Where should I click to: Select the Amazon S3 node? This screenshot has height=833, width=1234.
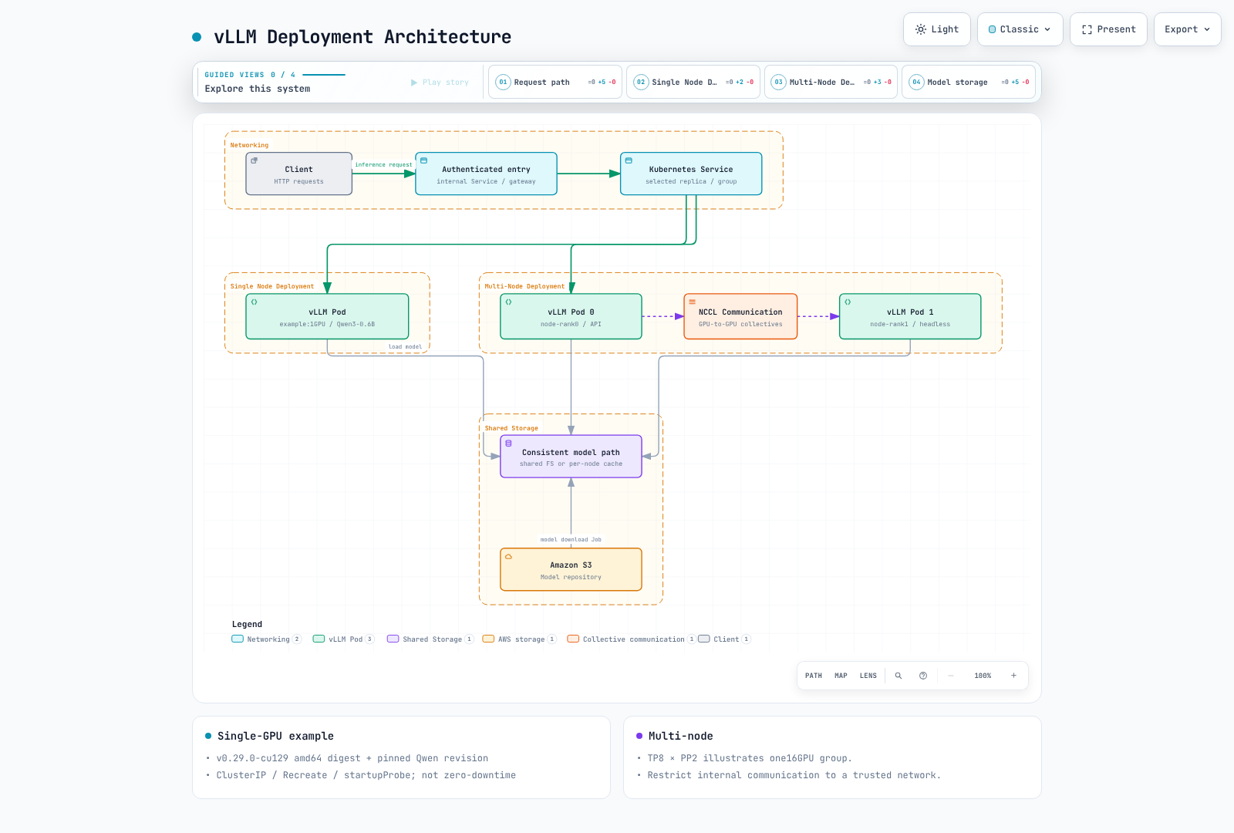click(x=571, y=570)
